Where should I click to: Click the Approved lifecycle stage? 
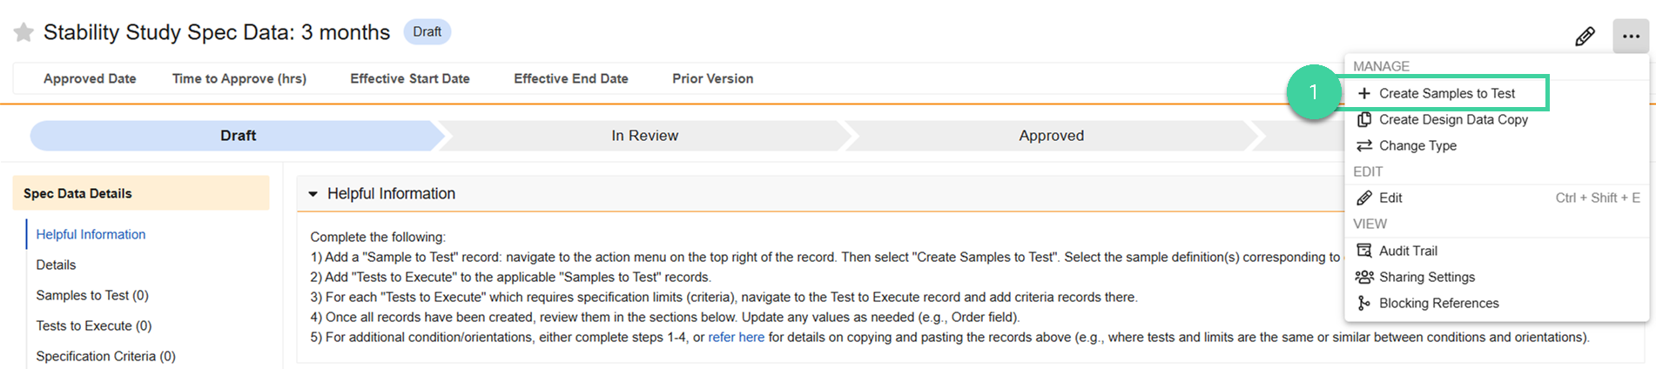(1051, 136)
